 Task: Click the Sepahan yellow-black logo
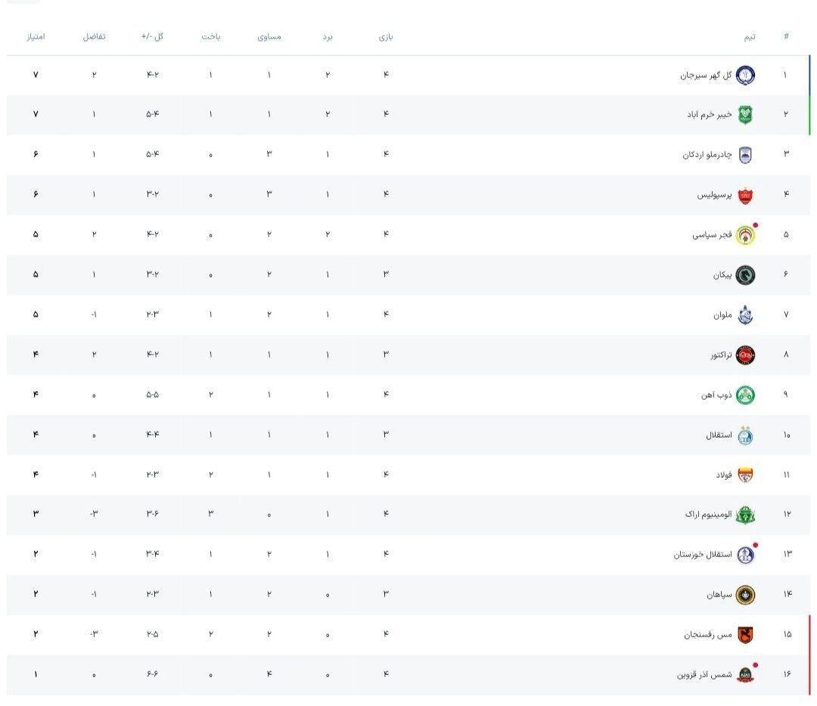pyautogui.click(x=745, y=595)
